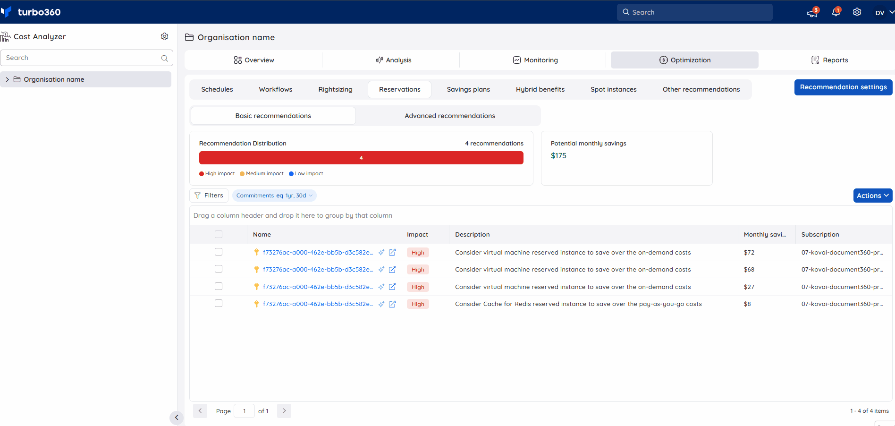Click the sidebar search magnifier icon
This screenshot has height=426, width=895.
pyautogui.click(x=165, y=58)
